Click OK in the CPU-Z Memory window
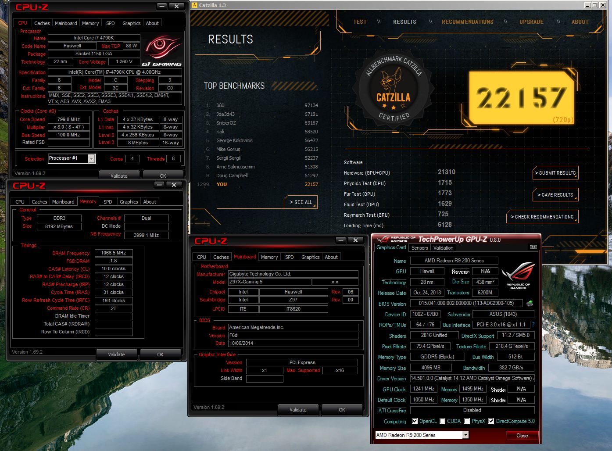The image size is (612, 451). click(x=161, y=354)
